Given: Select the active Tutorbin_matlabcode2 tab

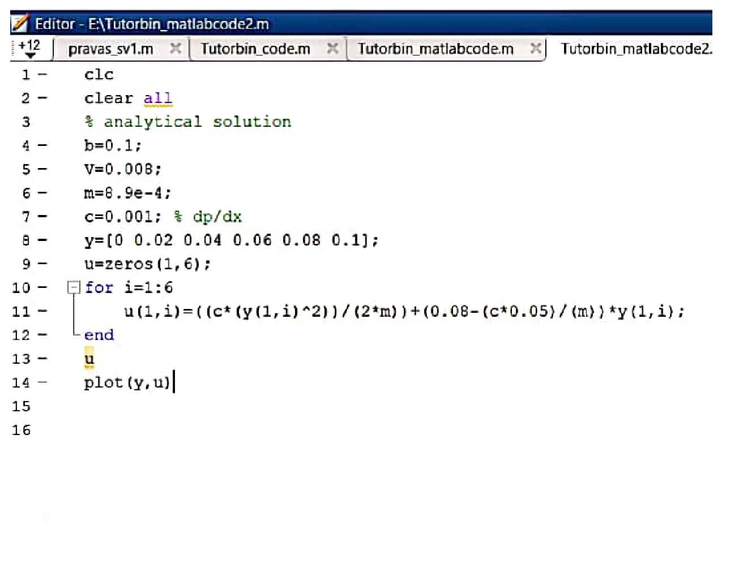Looking at the screenshot, I should 634,49.
